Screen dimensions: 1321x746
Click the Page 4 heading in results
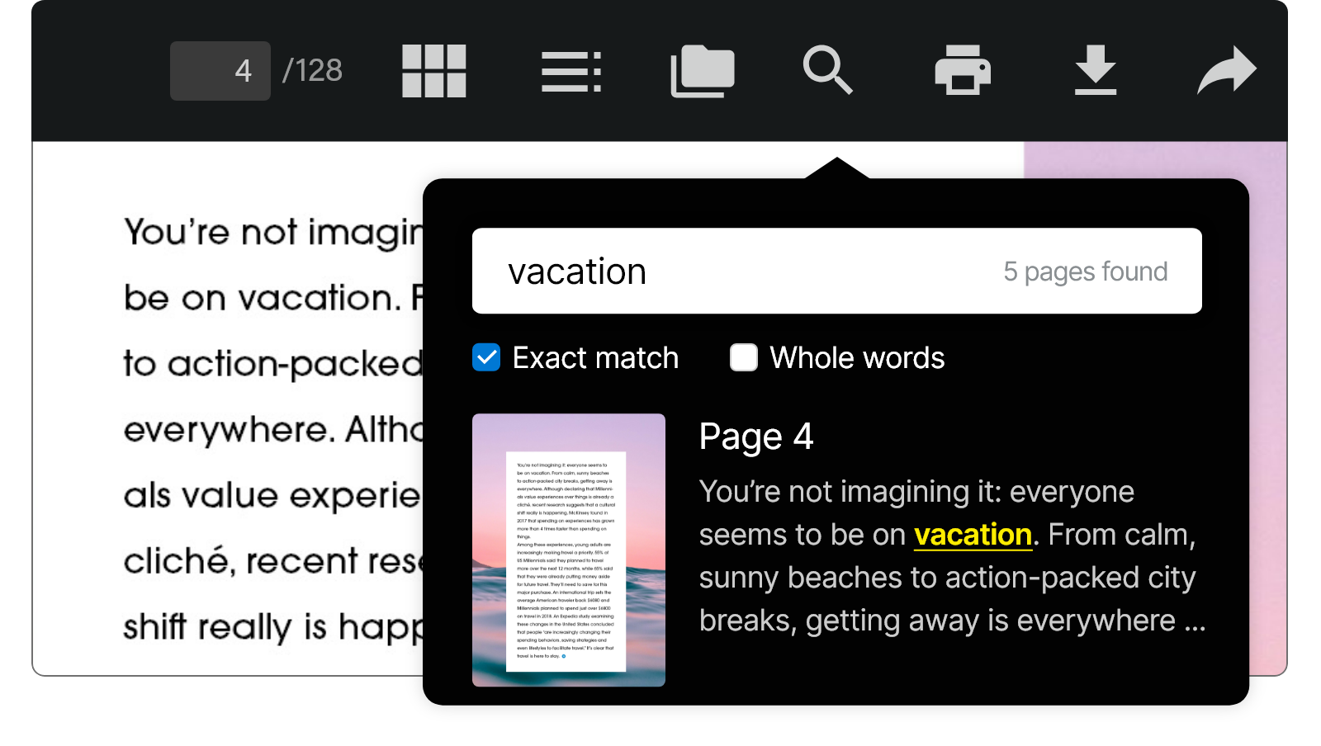756,436
